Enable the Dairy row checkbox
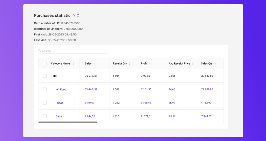The height and width of the screenshot is (141, 266). coord(45,116)
